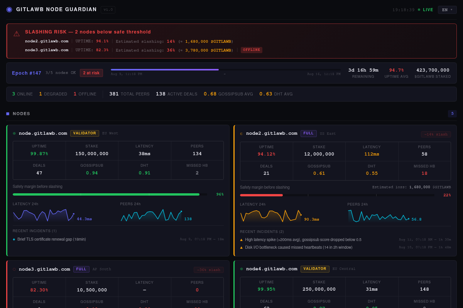
Task: Click the high latency spike warning icon
Action: [242, 240]
